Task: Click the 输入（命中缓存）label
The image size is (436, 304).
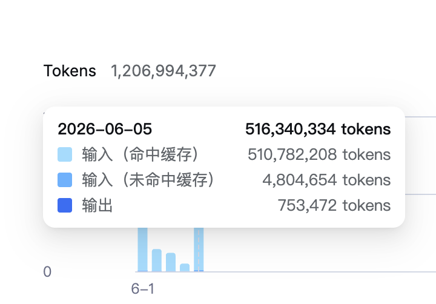Action: pyautogui.click(x=140, y=154)
